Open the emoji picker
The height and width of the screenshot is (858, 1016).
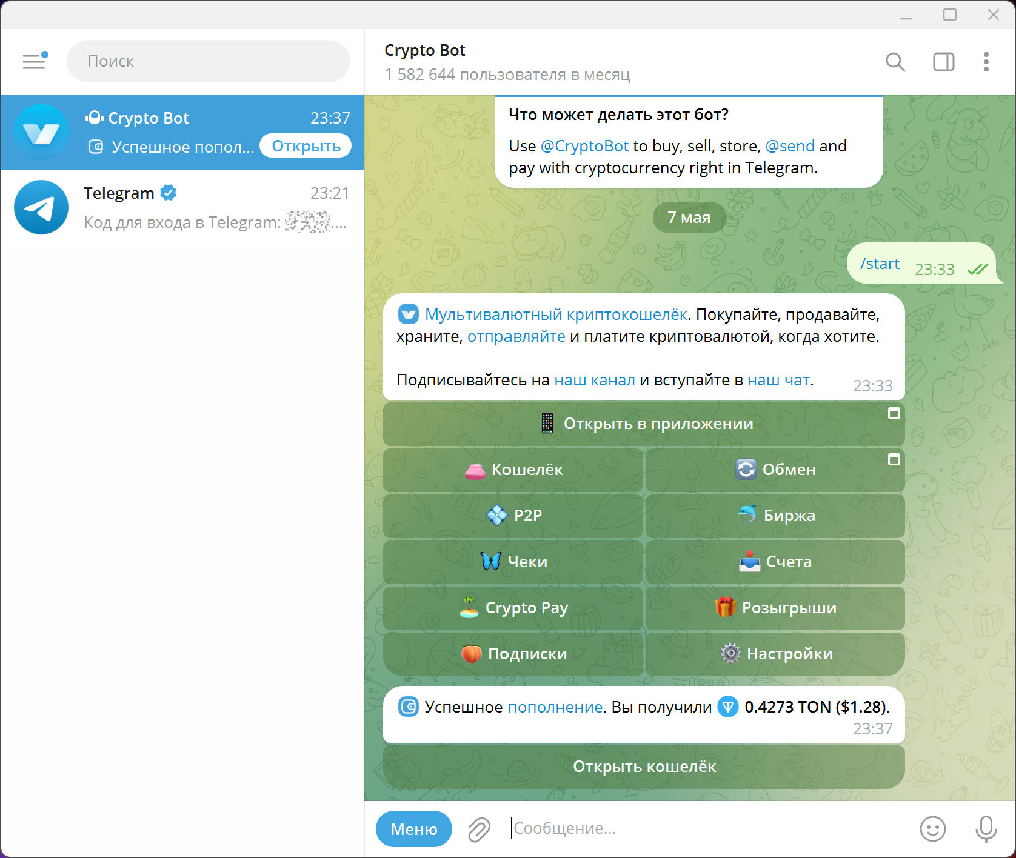point(932,829)
